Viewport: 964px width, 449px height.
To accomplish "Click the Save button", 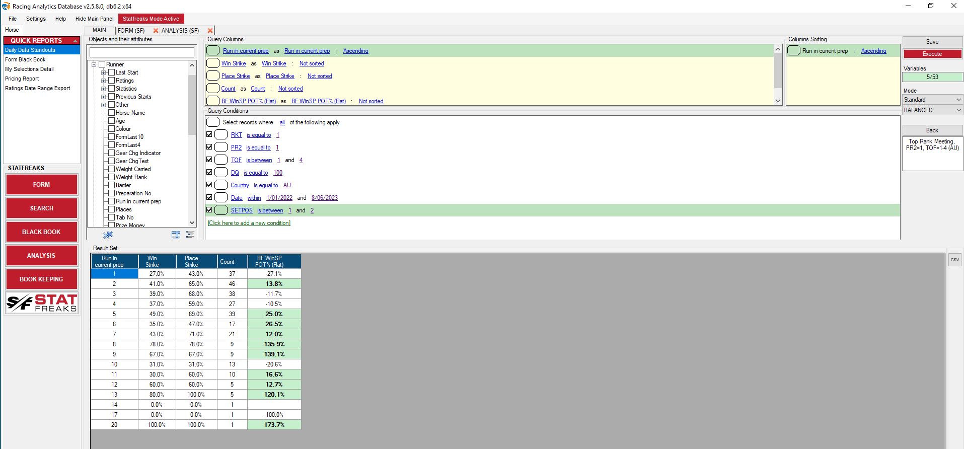I will point(932,42).
